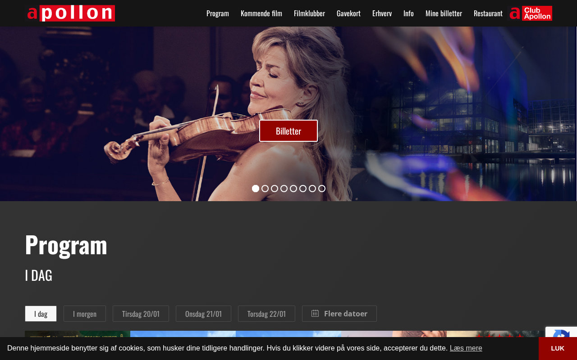Image resolution: width=577 pixels, height=360 pixels.
Task: Go to Kommende film
Action: 261,13
